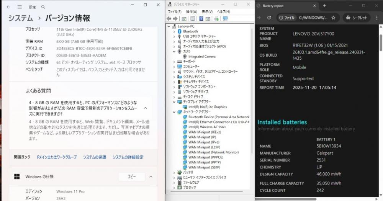The height and width of the screenshot is (201, 383).
Task: Collapse the Windows の仕様 section
Action: click(151, 176)
